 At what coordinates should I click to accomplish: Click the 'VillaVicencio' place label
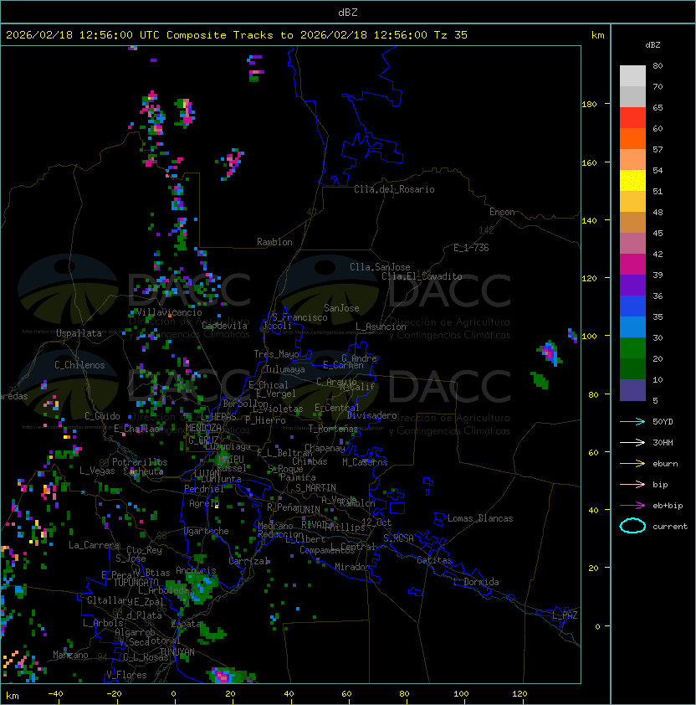click(x=169, y=312)
